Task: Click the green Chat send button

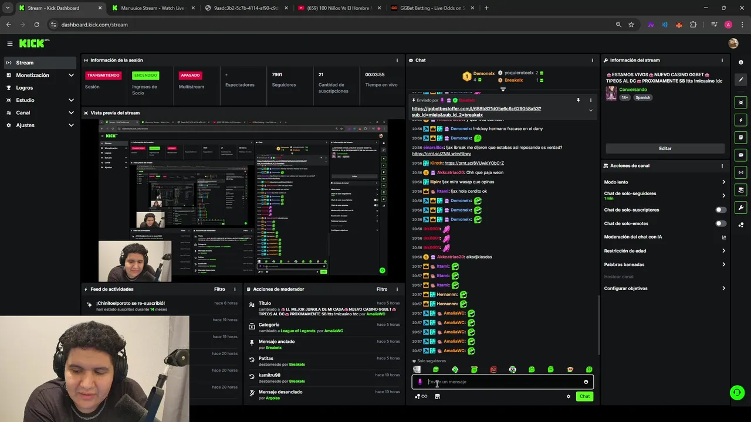Action: tap(584, 397)
